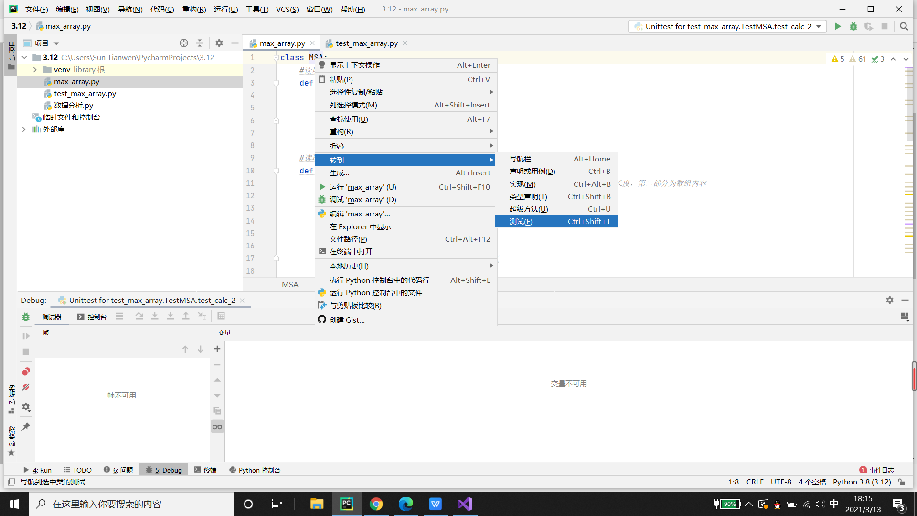Click Python 3.8 (3.12) interpreter in status bar

point(862,482)
